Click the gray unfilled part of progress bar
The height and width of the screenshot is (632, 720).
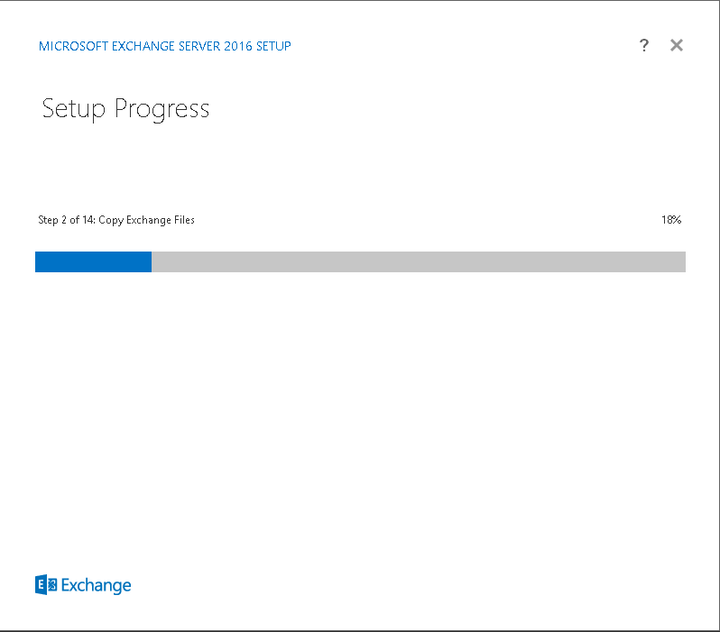point(419,261)
